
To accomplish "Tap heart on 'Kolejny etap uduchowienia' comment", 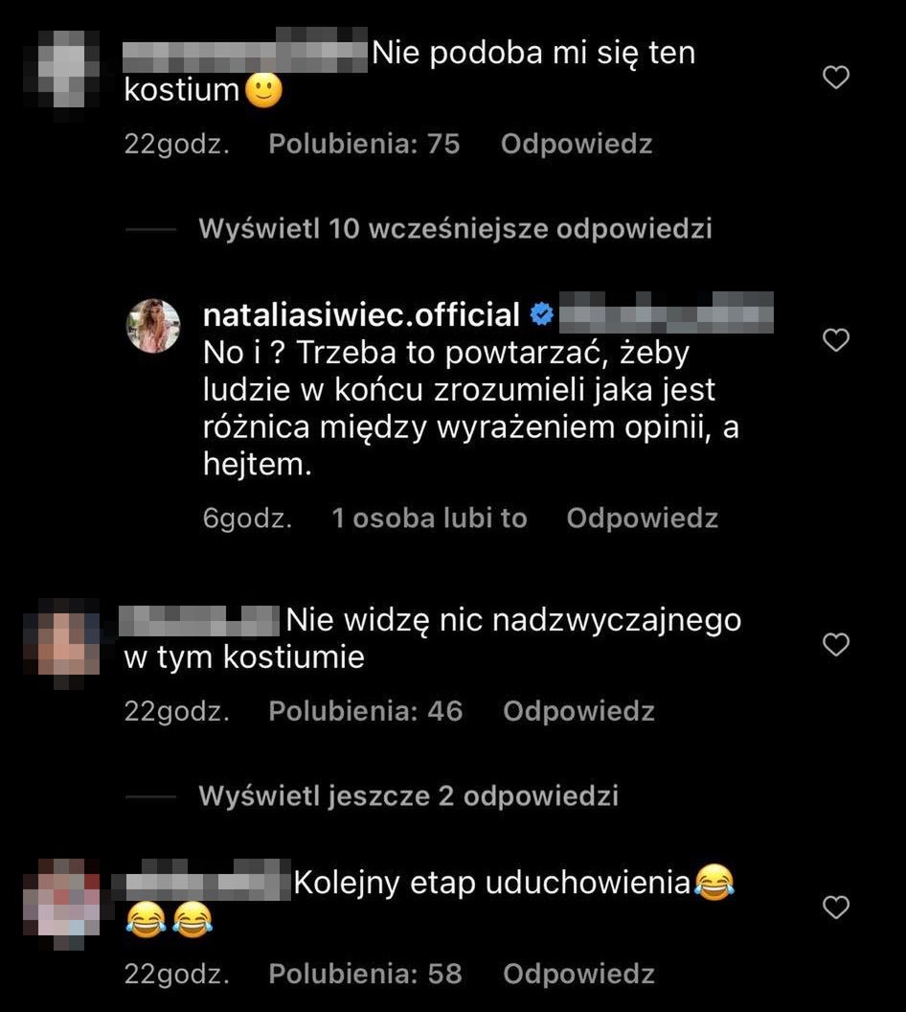I will (836, 908).
